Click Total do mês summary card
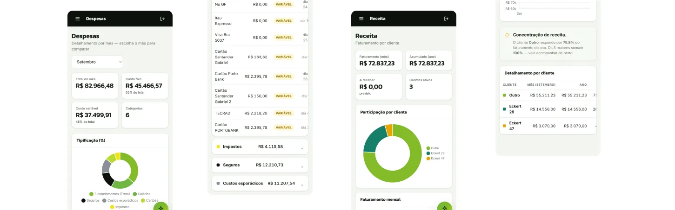675x210 pixels. coord(95,86)
